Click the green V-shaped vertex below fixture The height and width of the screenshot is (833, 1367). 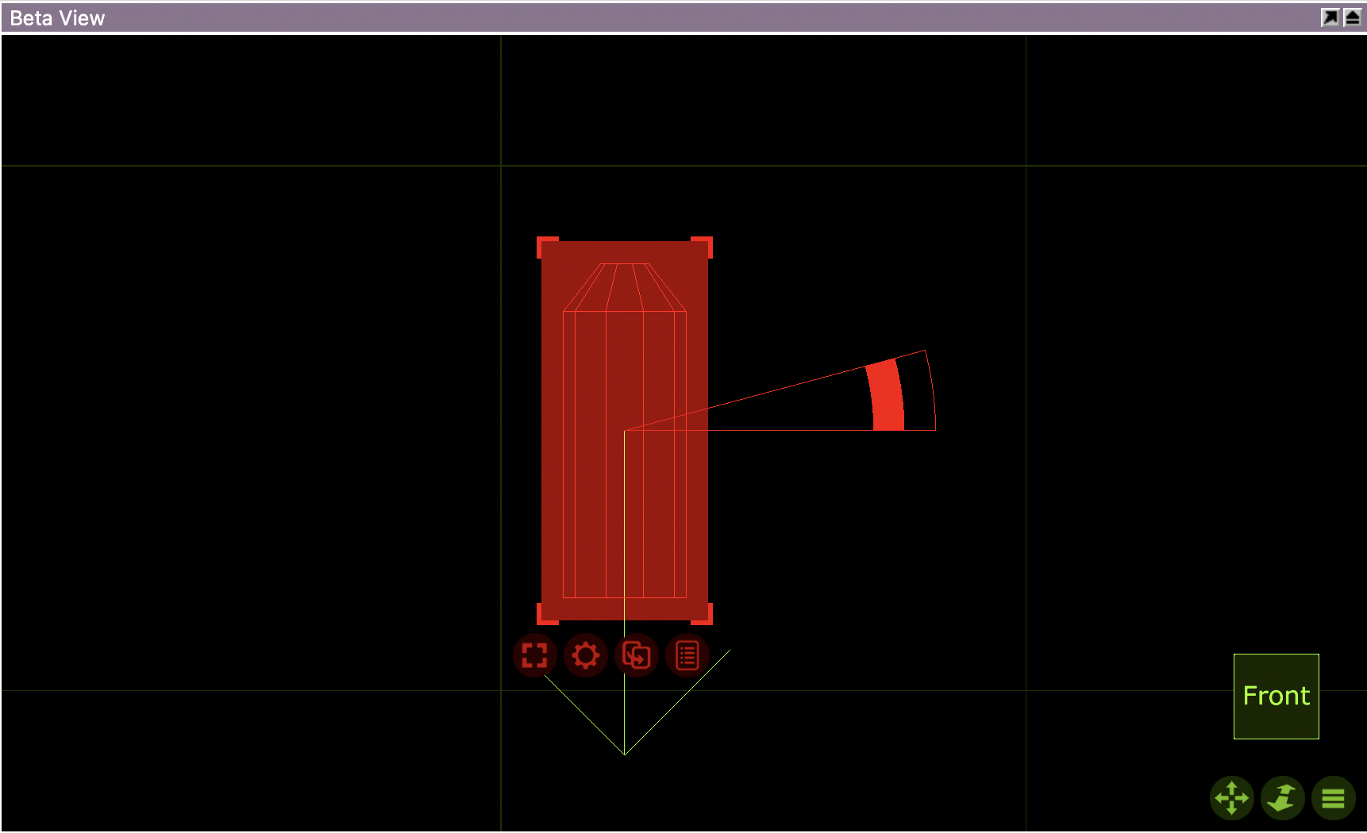625,754
